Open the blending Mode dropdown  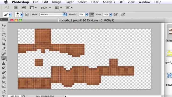point(53,14)
